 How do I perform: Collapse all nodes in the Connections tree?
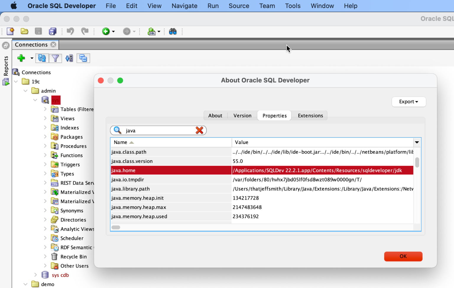tap(83, 58)
